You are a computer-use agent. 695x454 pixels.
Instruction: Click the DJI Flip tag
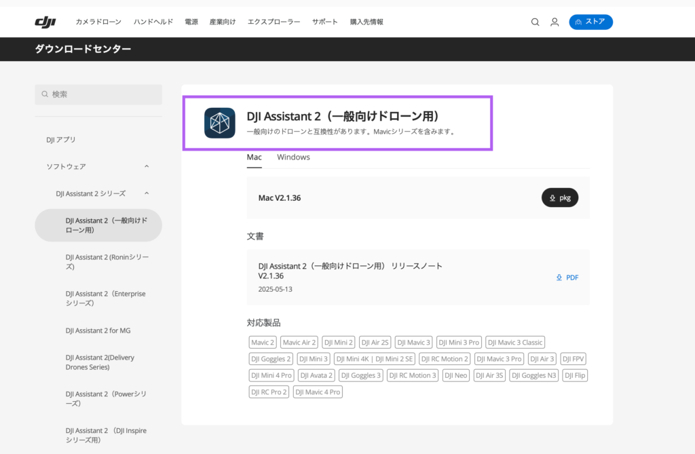click(575, 375)
